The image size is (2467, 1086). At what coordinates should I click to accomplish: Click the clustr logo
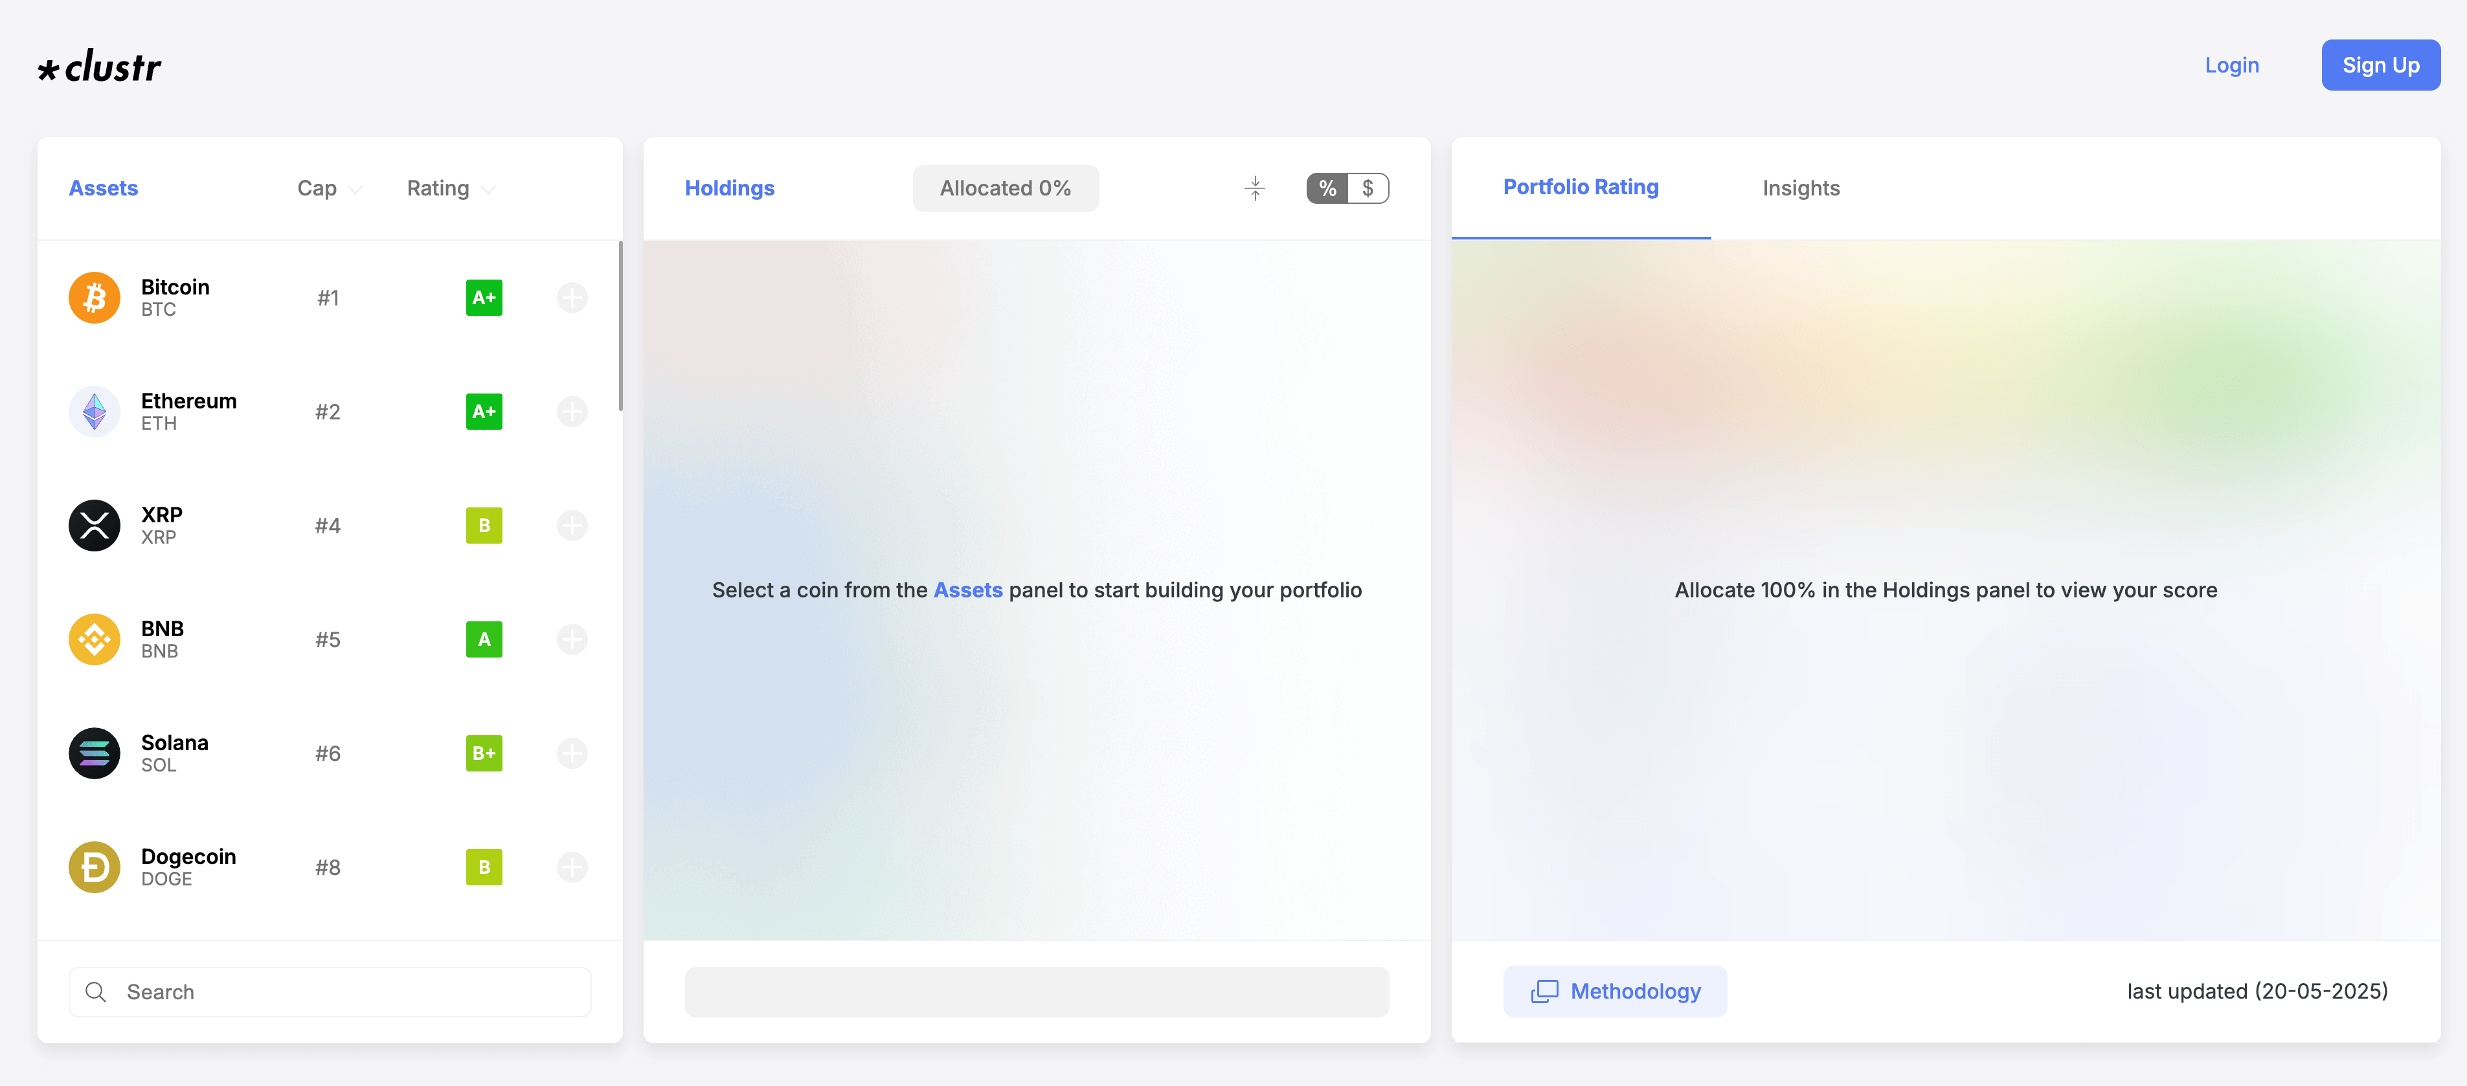[100, 66]
